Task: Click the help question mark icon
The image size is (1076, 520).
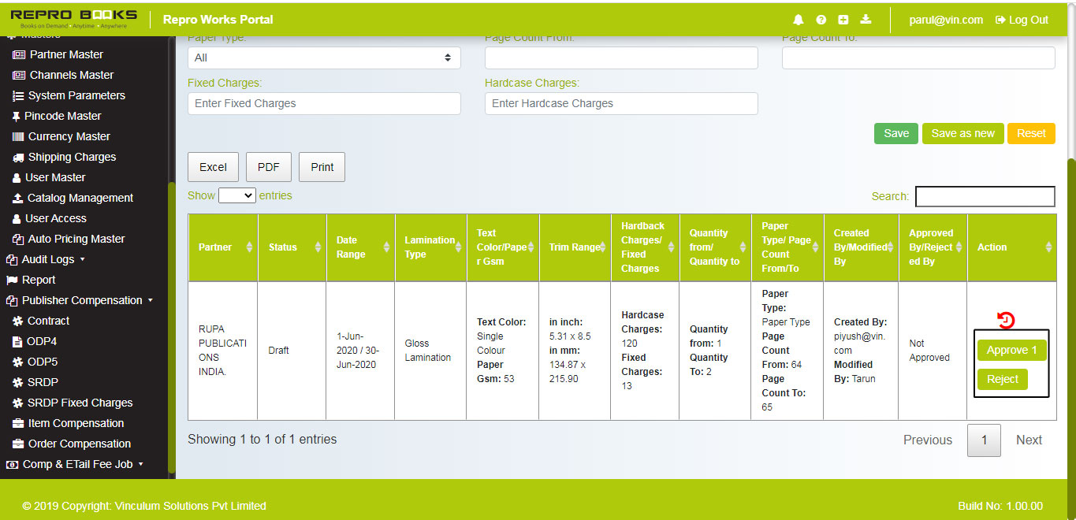Action: click(x=821, y=19)
